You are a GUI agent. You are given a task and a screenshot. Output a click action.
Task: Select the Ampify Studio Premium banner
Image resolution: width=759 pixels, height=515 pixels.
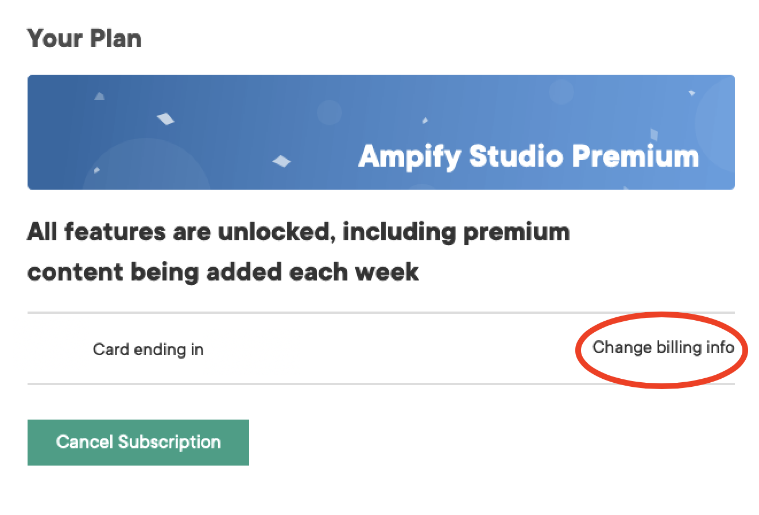(381, 132)
